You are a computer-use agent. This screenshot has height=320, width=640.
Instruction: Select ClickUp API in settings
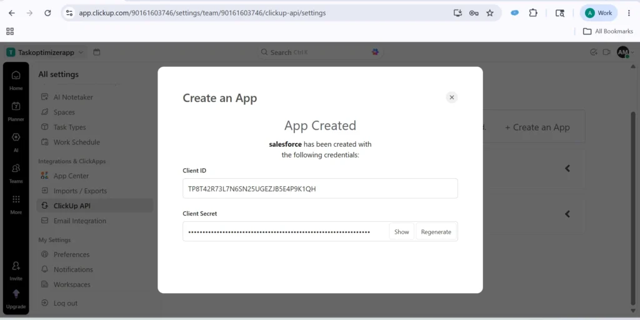[x=95, y=206]
